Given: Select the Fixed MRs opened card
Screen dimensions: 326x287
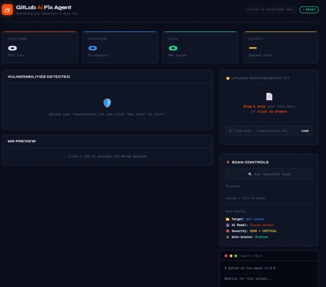Looking at the screenshot, I should (x=201, y=47).
